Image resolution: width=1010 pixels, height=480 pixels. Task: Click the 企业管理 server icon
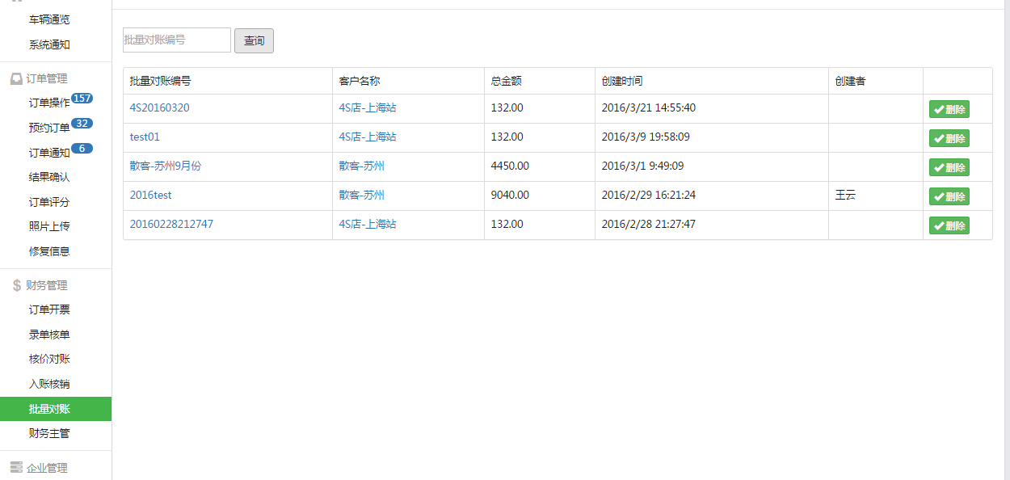pyautogui.click(x=16, y=468)
